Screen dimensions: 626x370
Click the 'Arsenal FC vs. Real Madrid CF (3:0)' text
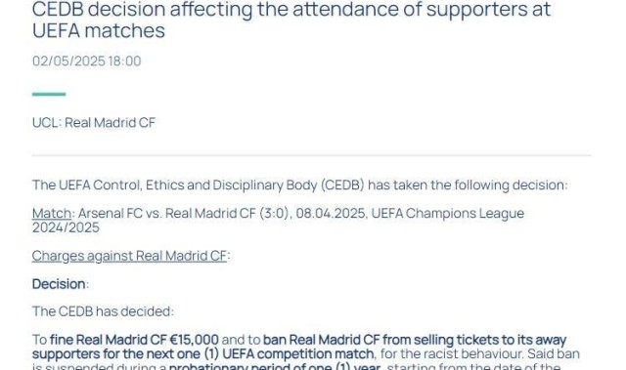[x=183, y=213]
